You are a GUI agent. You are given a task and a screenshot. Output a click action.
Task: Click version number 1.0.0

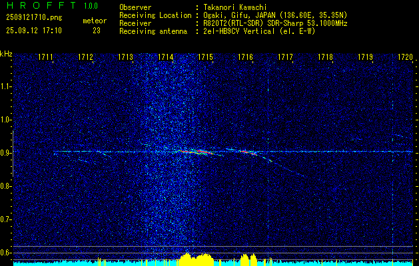click(91, 6)
